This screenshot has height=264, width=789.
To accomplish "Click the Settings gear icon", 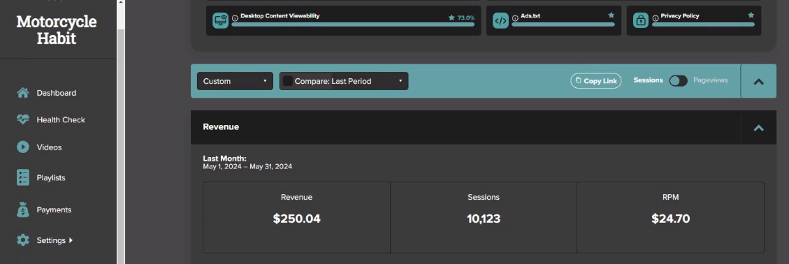I will (x=22, y=240).
